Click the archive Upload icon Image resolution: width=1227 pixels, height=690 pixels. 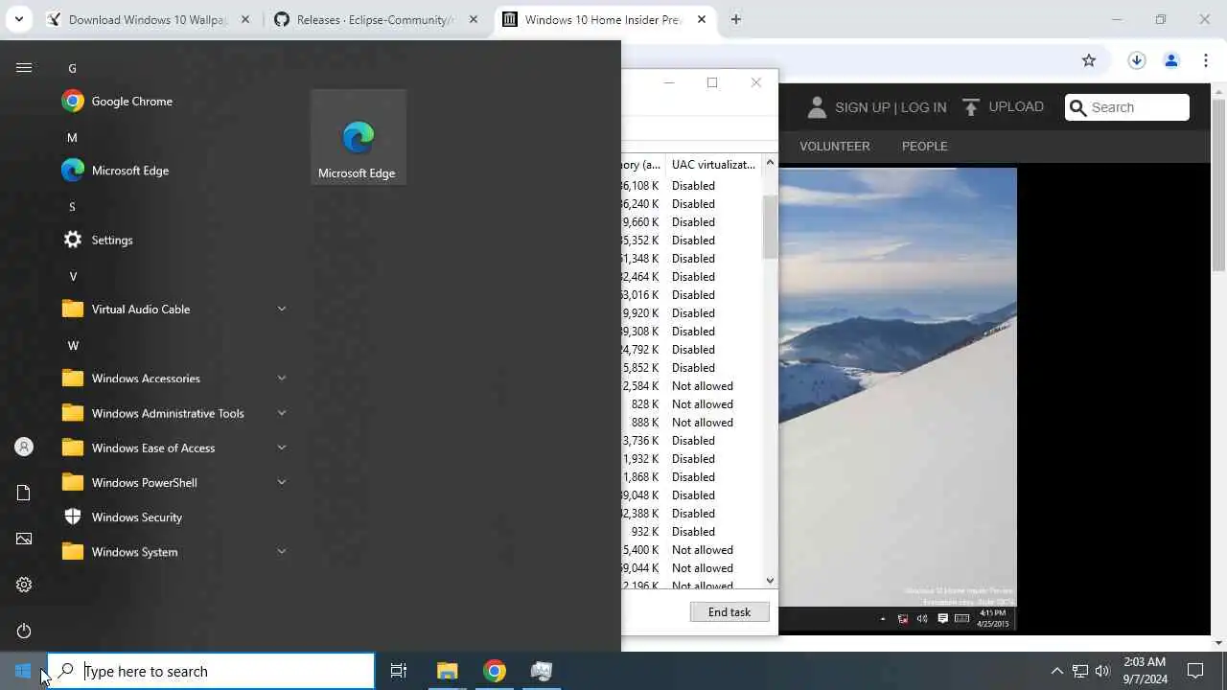[971, 107]
